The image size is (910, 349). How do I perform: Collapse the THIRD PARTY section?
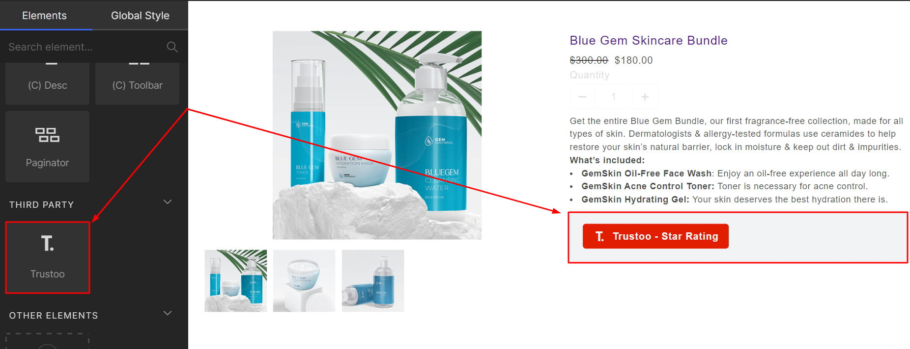point(168,202)
